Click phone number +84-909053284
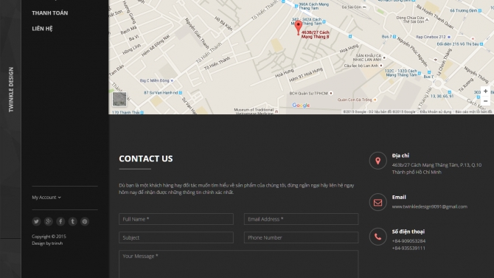Viewport: 494px width, 278px height. tap(408, 241)
